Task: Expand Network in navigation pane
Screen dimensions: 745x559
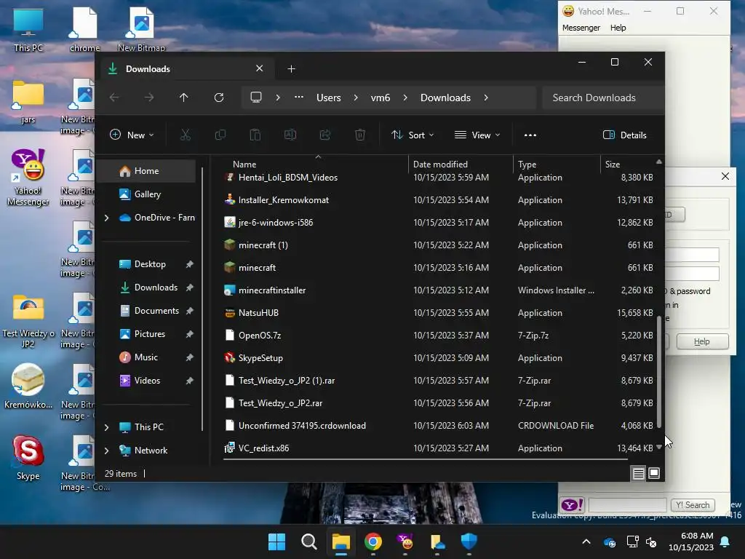Action: pos(106,451)
